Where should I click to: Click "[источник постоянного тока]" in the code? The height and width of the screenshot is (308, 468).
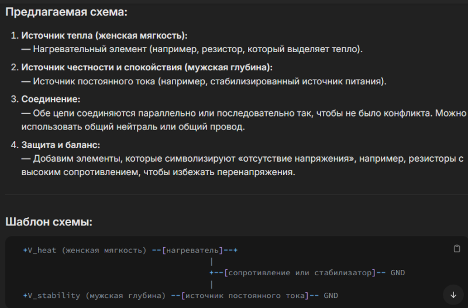pos(245,296)
